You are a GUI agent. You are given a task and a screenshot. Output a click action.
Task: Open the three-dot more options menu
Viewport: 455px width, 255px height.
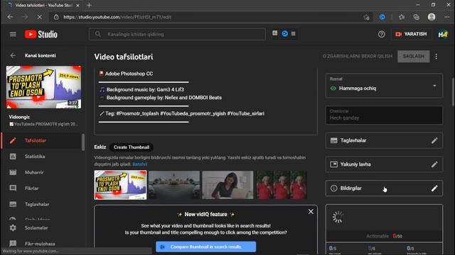(436, 57)
